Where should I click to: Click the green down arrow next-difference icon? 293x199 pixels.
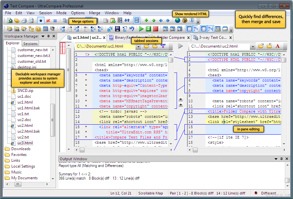tap(146, 20)
